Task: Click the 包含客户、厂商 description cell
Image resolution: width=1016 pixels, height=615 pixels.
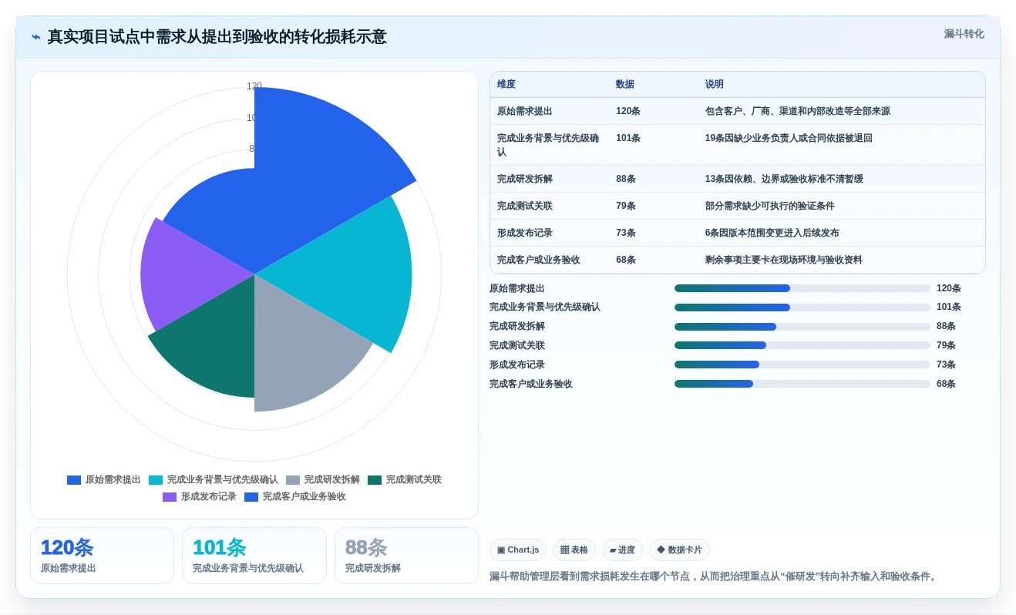Action: coord(798,111)
